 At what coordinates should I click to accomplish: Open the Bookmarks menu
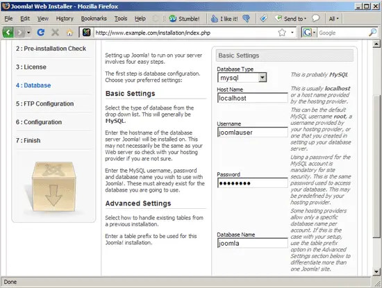(94, 19)
